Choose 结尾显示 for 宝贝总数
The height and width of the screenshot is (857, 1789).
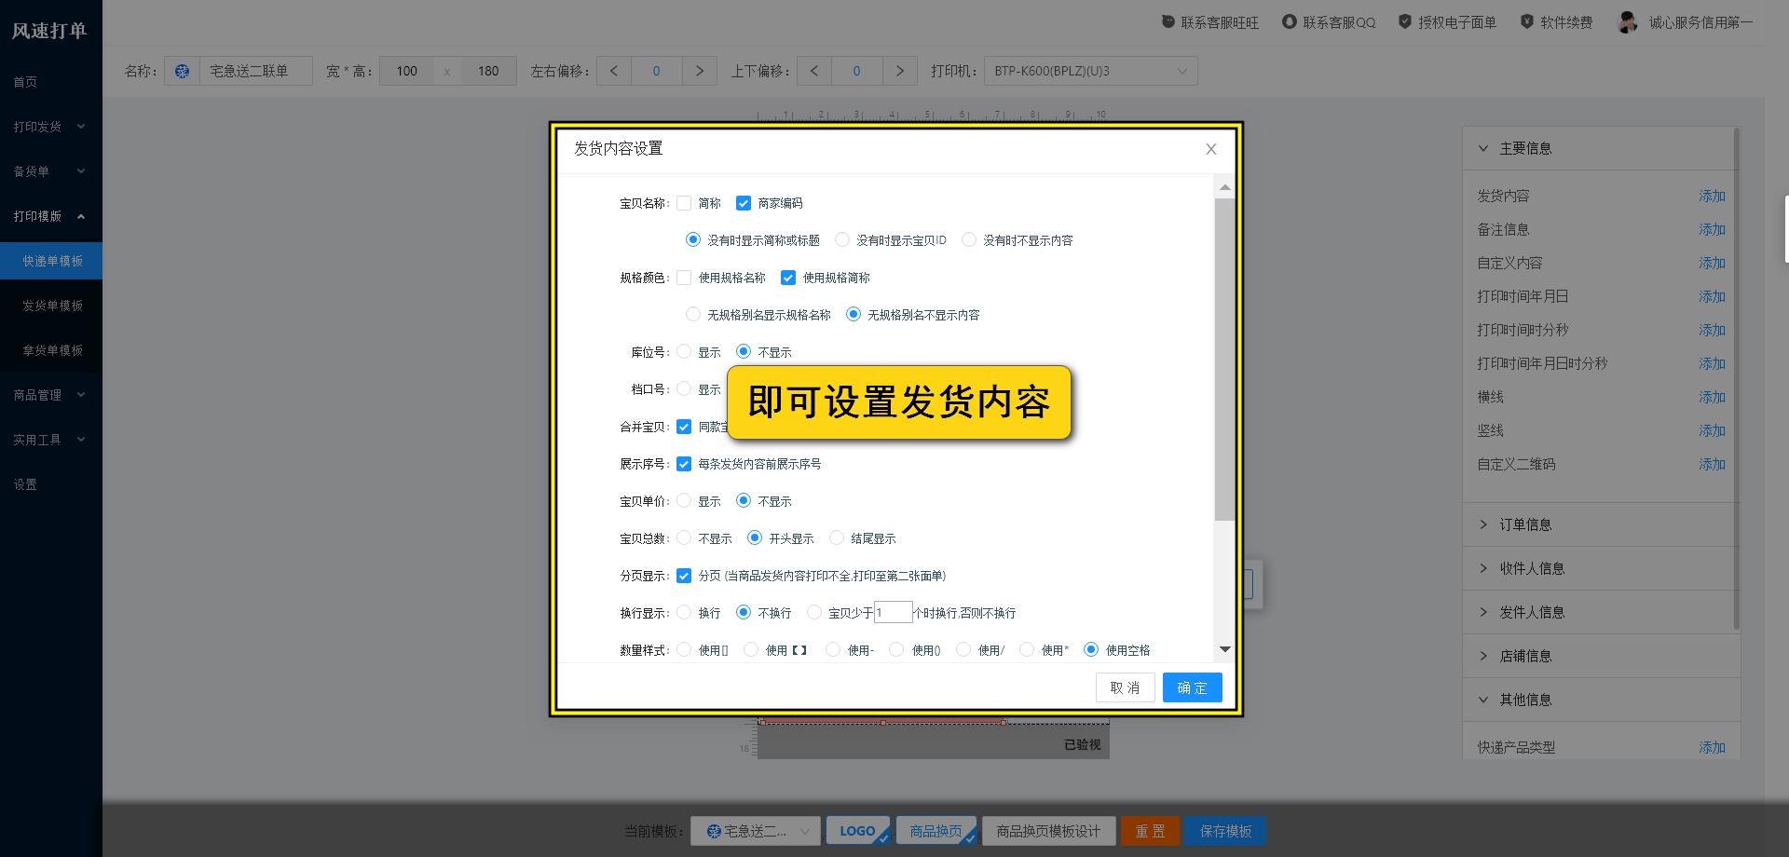pos(837,537)
